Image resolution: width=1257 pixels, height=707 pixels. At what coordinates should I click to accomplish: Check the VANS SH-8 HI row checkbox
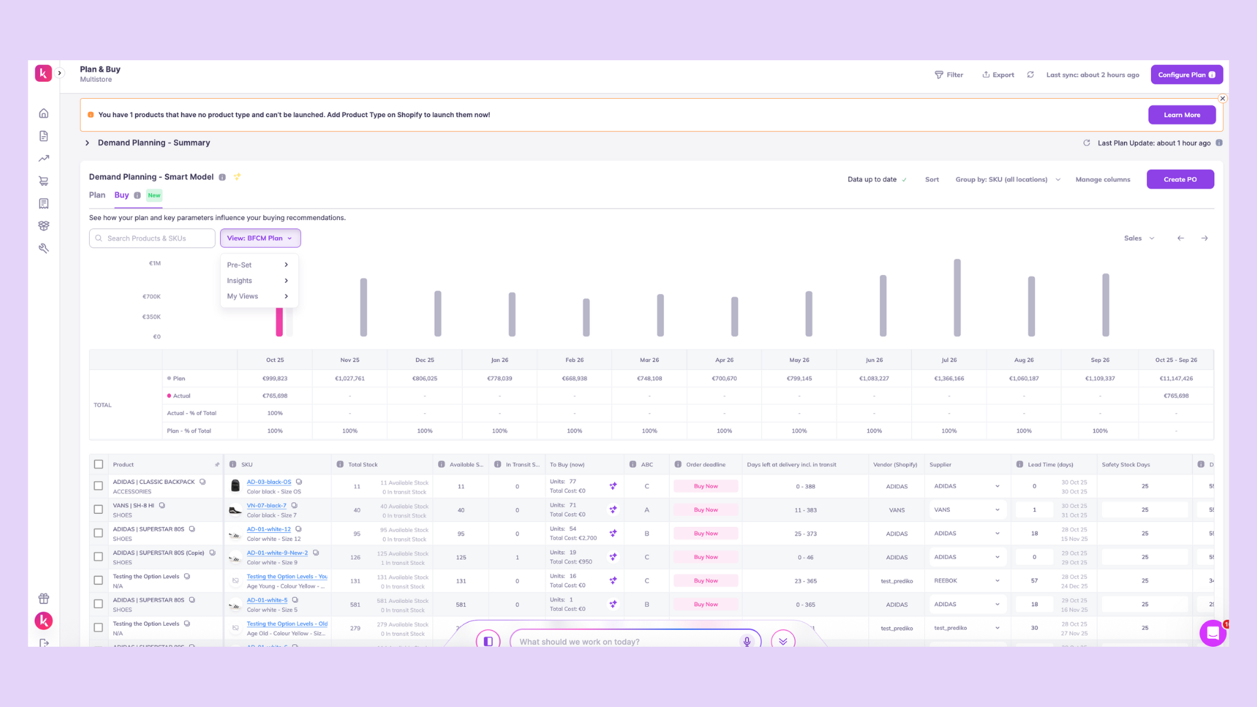click(98, 510)
